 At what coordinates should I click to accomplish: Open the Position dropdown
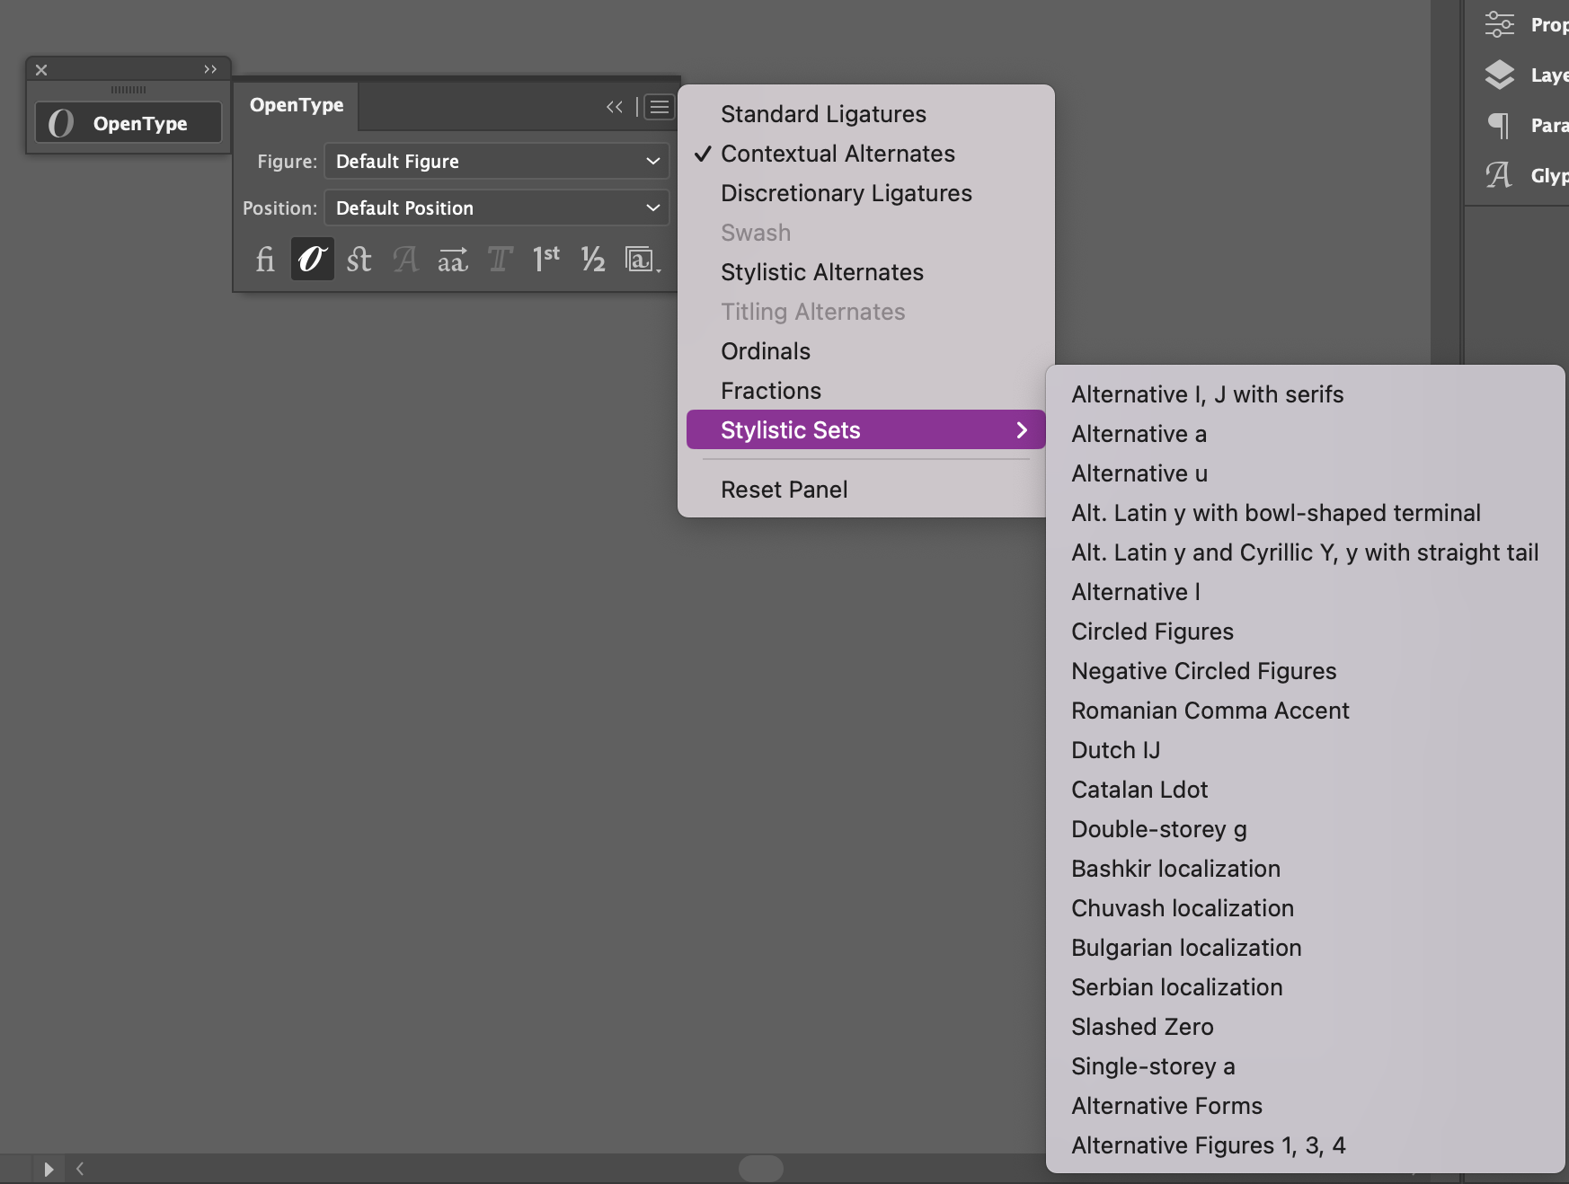pos(497,208)
